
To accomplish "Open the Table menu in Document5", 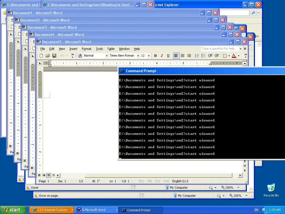I will 111,49.
